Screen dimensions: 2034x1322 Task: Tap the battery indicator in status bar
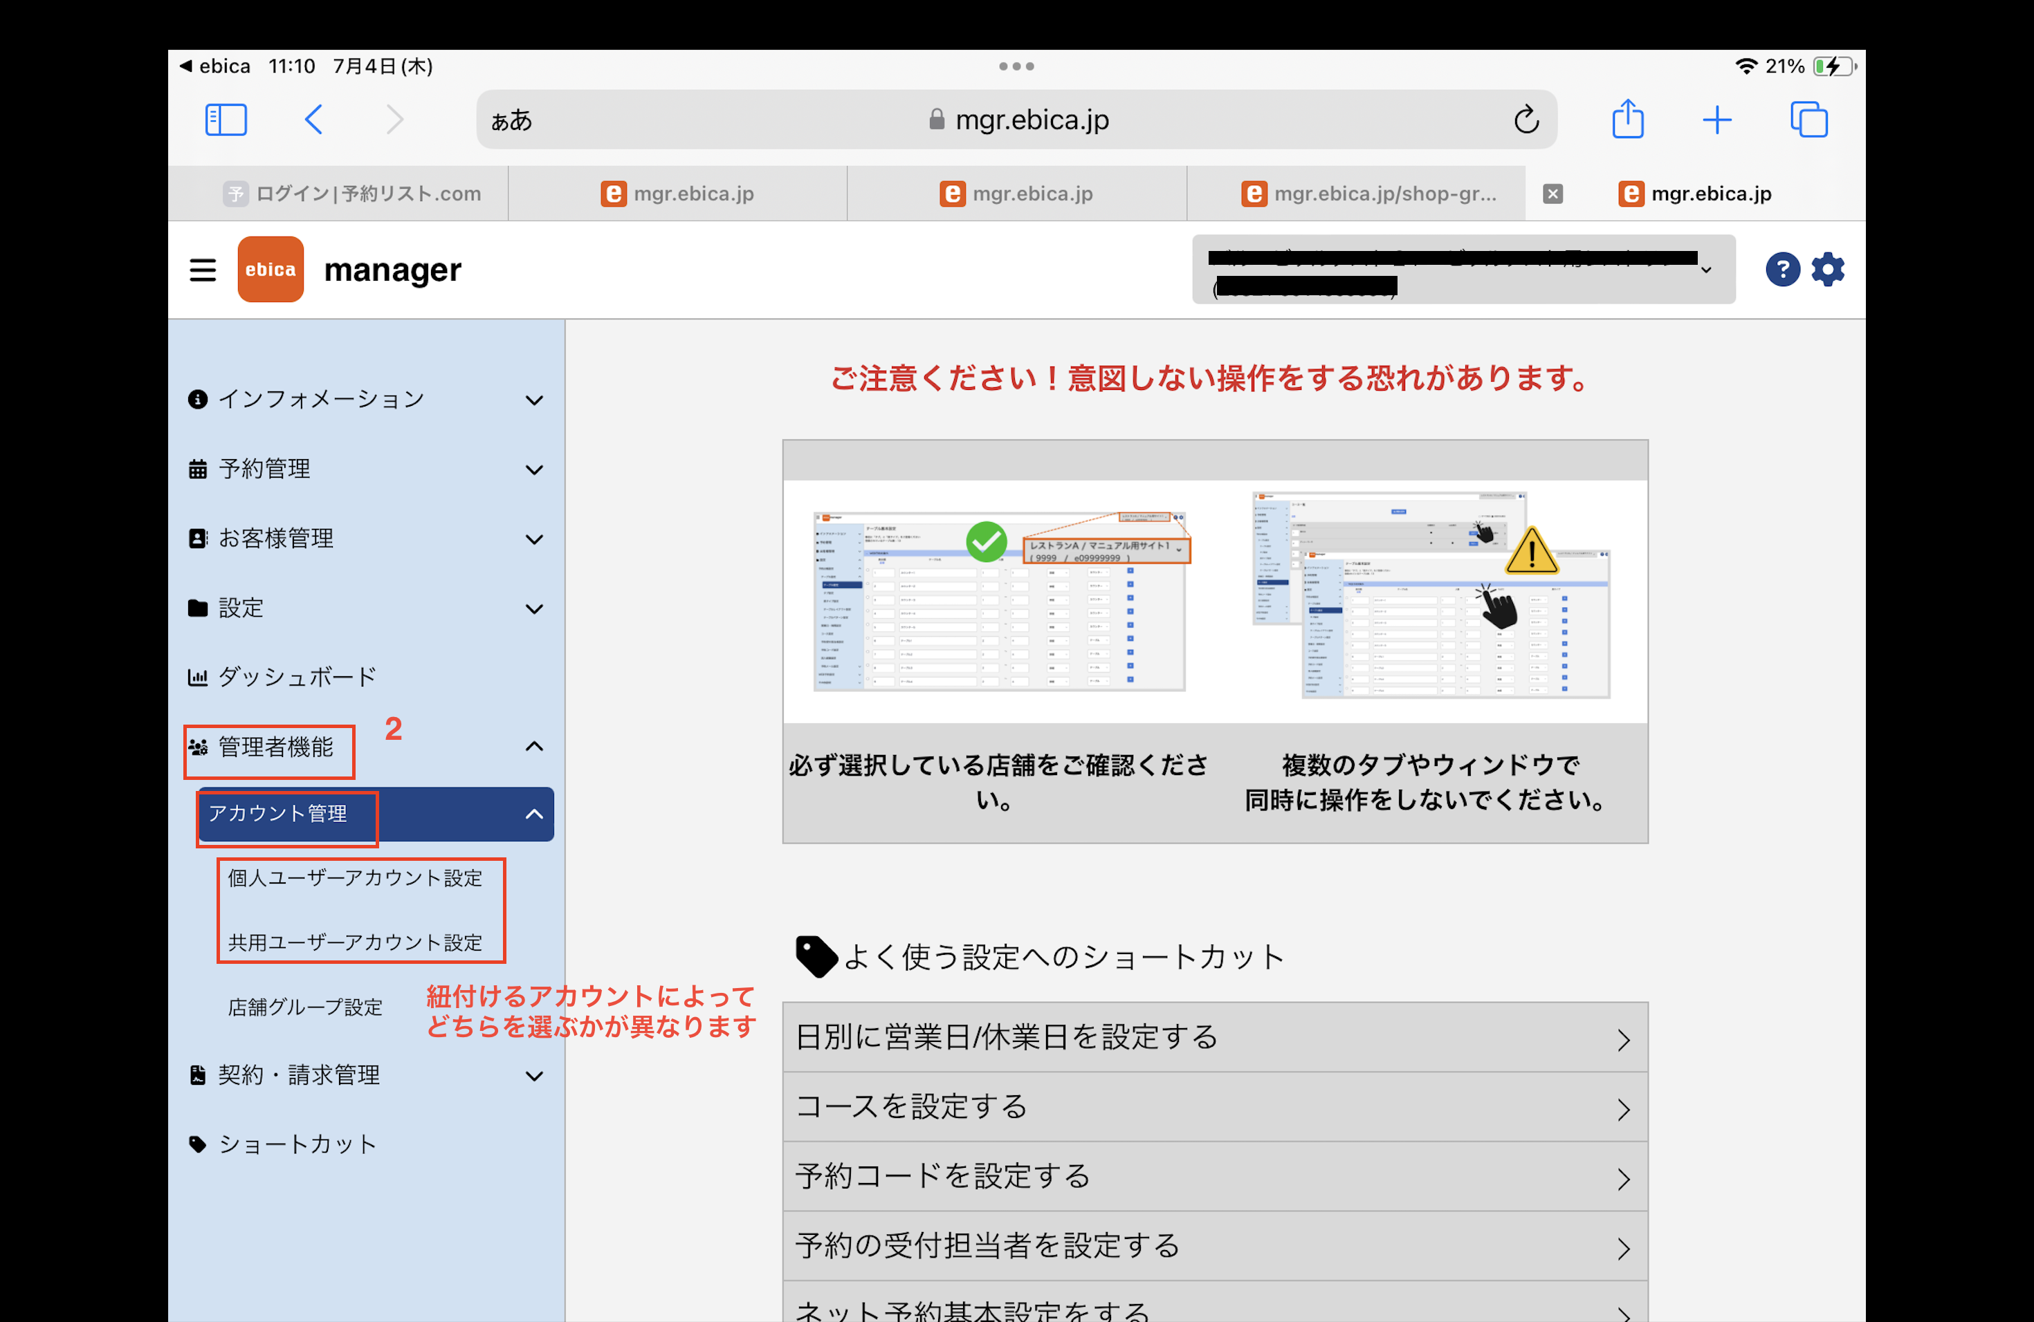[x=1835, y=66]
